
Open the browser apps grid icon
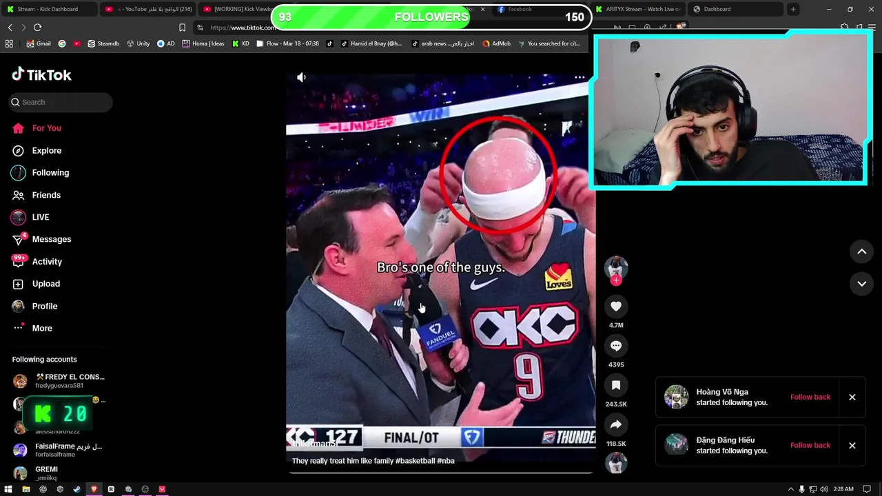click(x=9, y=43)
